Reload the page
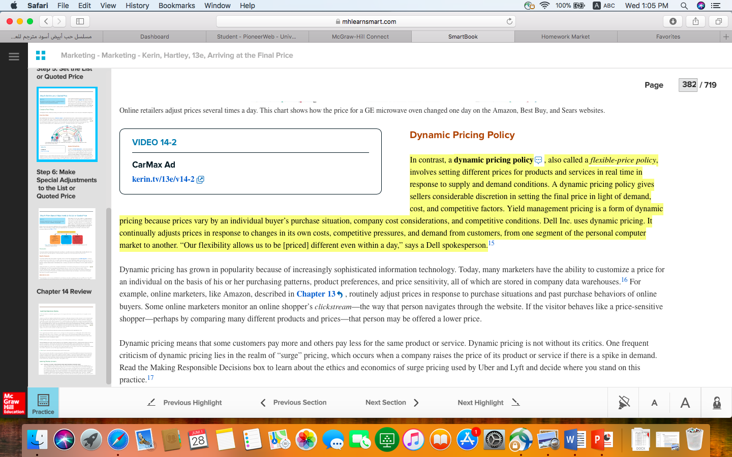The image size is (732, 457). 509,21
